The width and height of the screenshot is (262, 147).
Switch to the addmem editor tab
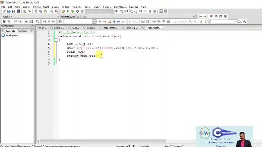coord(59,28)
